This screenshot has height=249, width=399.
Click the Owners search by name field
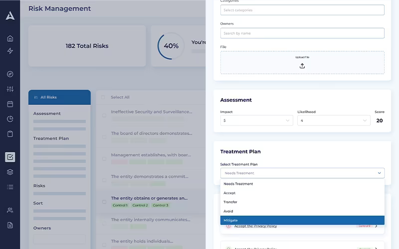point(302,33)
